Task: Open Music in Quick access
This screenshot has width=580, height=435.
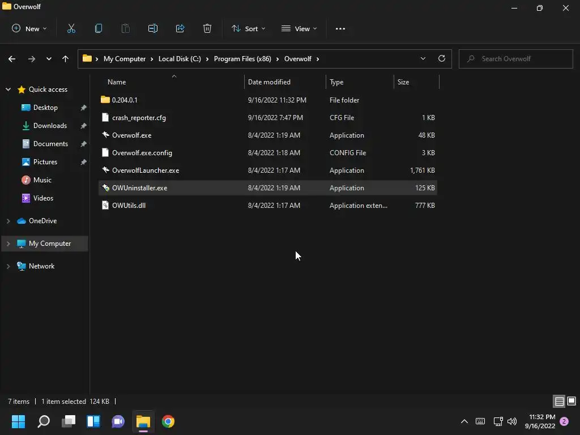Action: point(42,180)
